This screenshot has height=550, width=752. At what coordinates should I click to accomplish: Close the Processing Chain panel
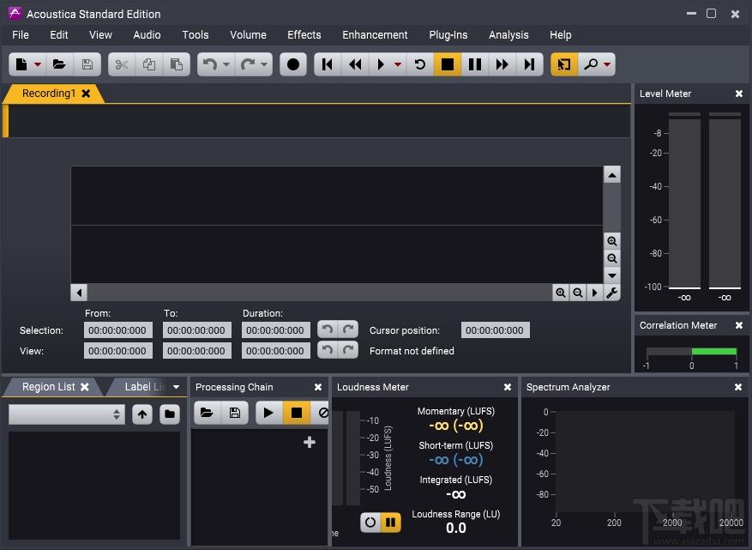(318, 387)
